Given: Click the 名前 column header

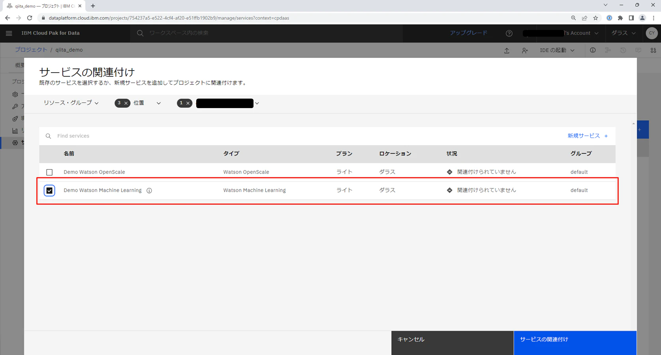Looking at the screenshot, I should [x=69, y=154].
